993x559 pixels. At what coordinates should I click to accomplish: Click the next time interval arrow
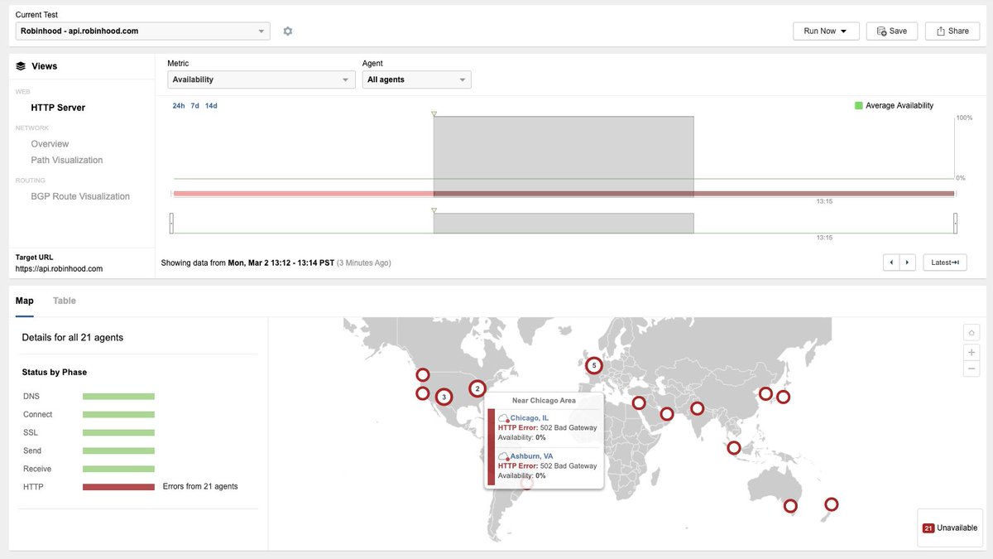[x=908, y=263]
